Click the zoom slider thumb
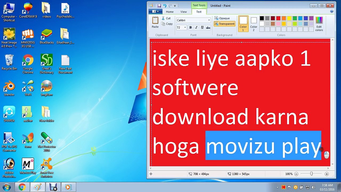Image resolution: width=341 pixels, height=192 pixels. [311, 174]
